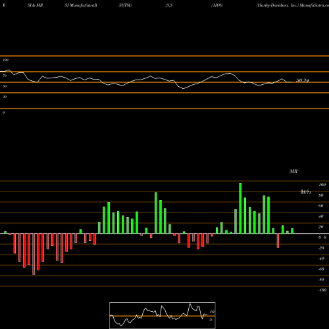Select the deepest red MR histogram bar

(34, 254)
